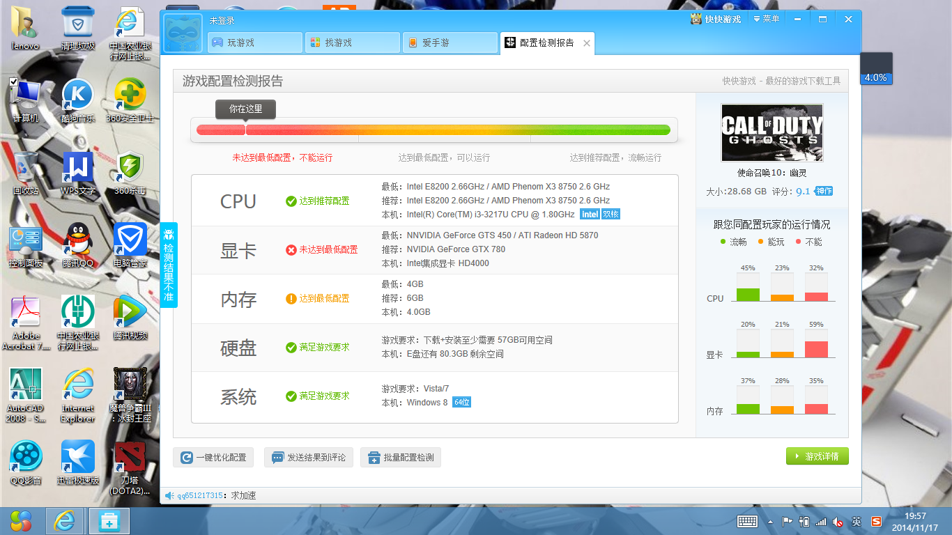Launch 酷狗音乐 from the desktop

[78, 100]
